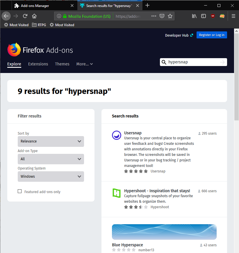This screenshot has width=239, height=253.
Task: Open the Library toolbar button
Action: pos(194,16)
